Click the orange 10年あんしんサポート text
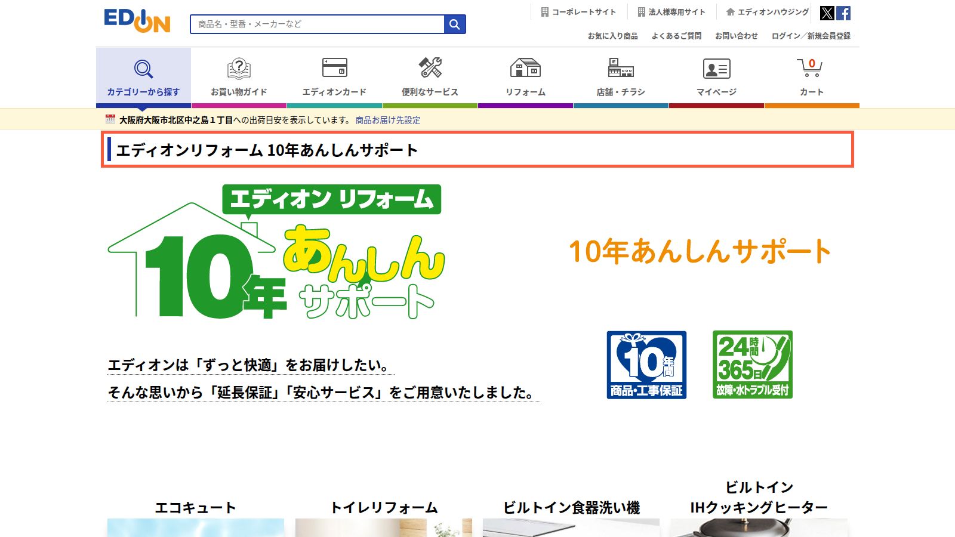 pyautogui.click(x=700, y=251)
